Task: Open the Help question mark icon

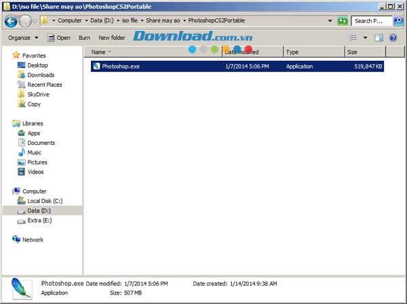Action: coord(393,38)
